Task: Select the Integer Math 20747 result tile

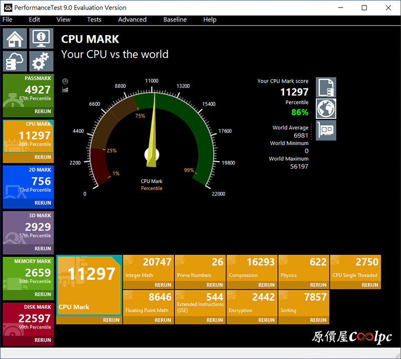Action: 148,268
